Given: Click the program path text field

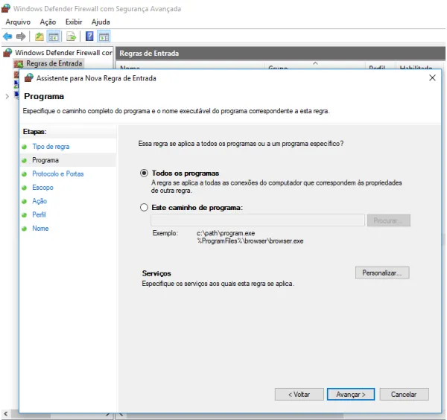Looking at the screenshot, I should [x=258, y=220].
